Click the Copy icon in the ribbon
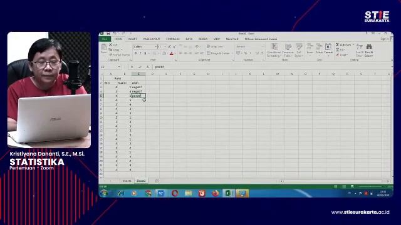Image resolution: width=401 pixels, height=225 pixels. 111,50
